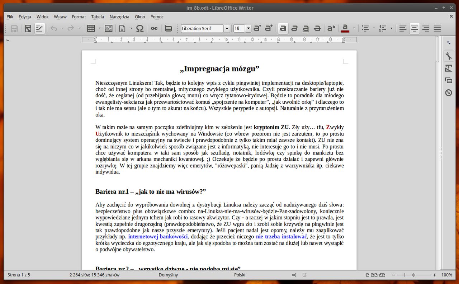
Task: Click the Insert Page Number field icon
Action: click(122, 28)
